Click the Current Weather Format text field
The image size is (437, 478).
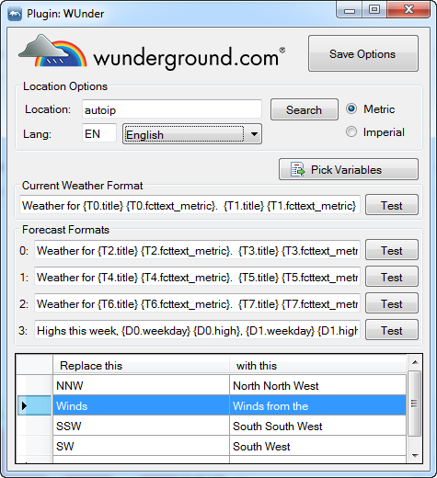pyautogui.click(x=190, y=205)
